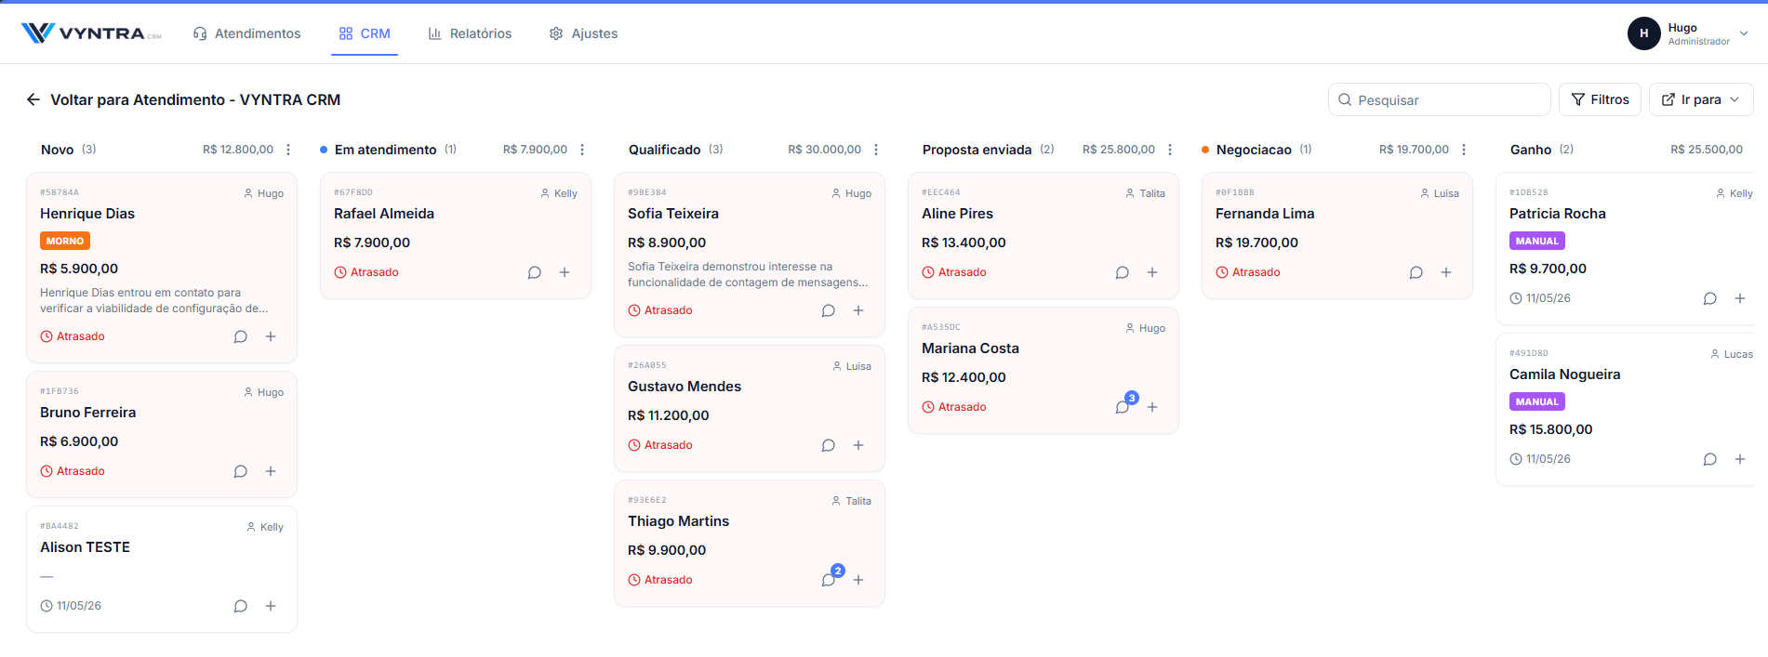Image resolution: width=1768 pixels, height=657 pixels.
Task: Open comments on Alison TESTE card
Action: point(241,606)
